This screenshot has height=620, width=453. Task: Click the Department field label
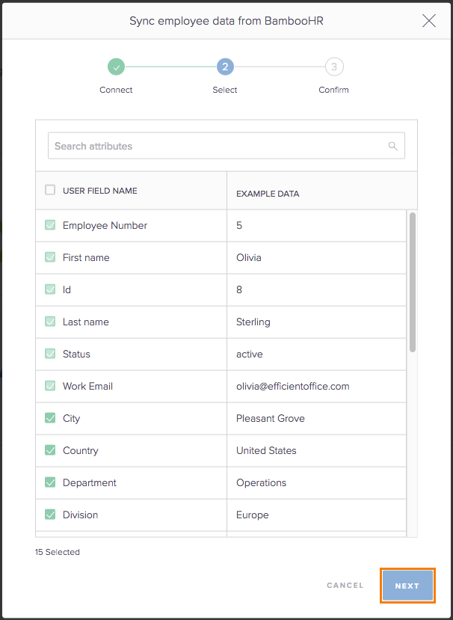click(x=90, y=483)
